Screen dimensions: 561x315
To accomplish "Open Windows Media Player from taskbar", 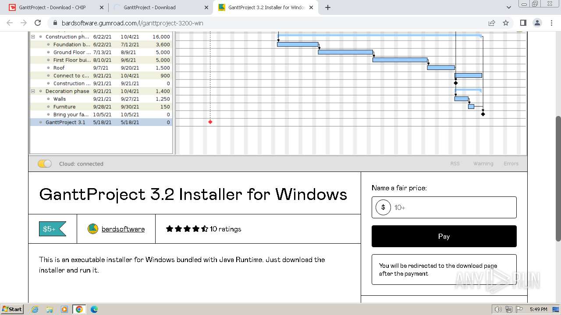I will tap(64, 309).
